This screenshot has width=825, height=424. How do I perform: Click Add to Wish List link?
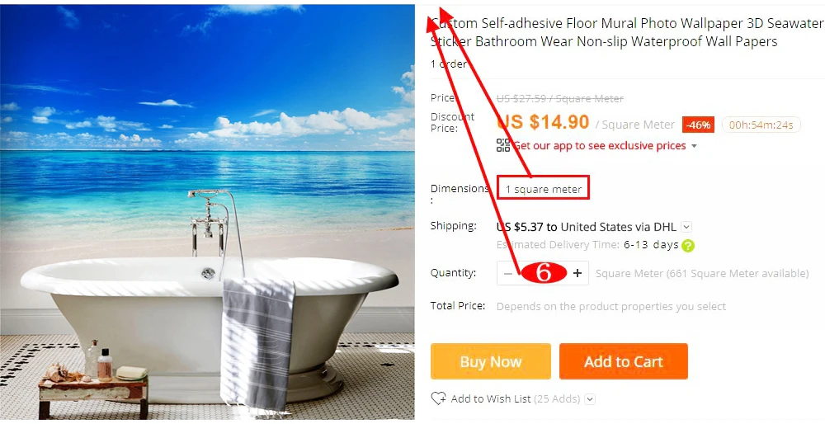(491, 398)
